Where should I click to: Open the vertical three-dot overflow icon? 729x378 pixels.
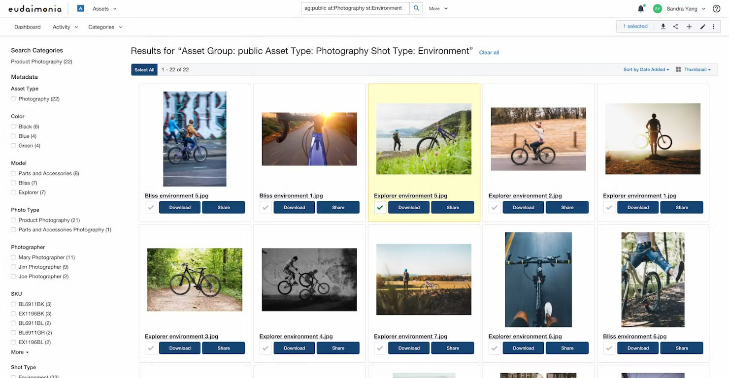(x=713, y=26)
